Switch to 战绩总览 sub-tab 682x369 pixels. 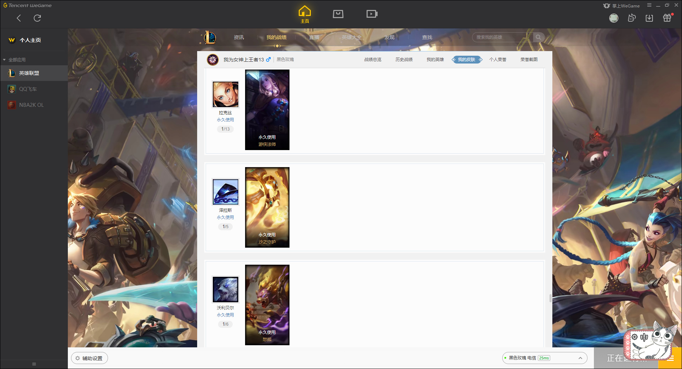(373, 60)
